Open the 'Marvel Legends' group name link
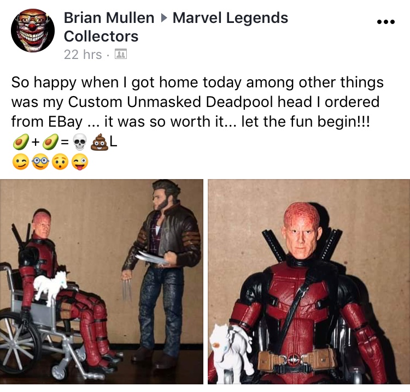 tap(230, 18)
